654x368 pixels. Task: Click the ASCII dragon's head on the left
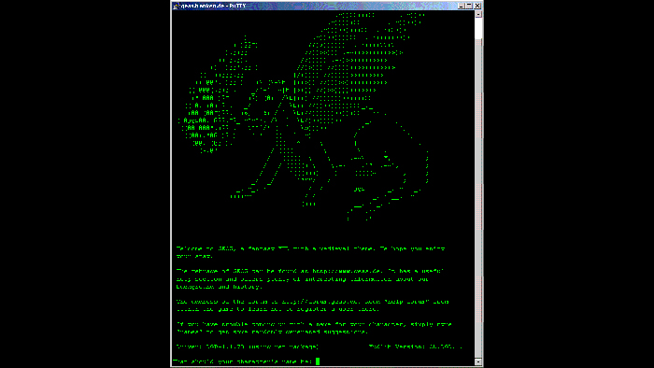tap(208, 117)
